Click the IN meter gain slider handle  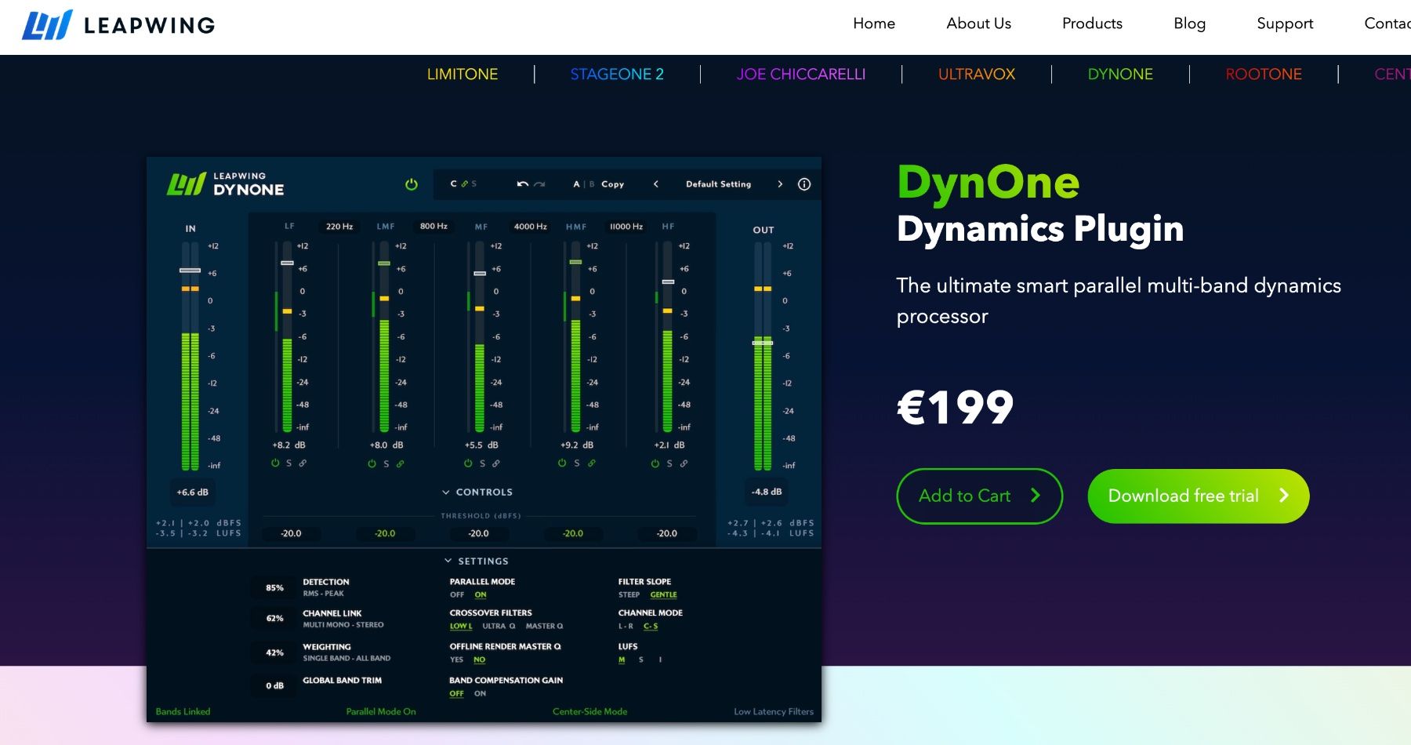click(x=190, y=271)
